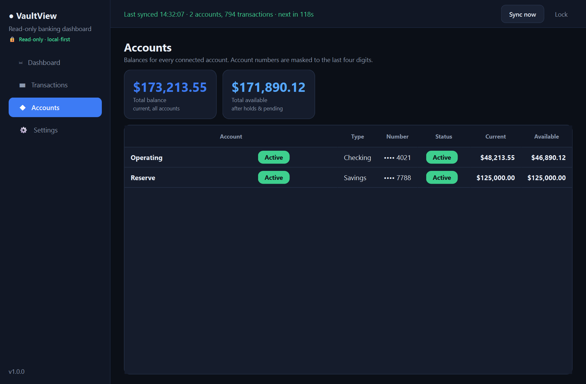Click the Read-only · local-first label
This screenshot has height=384, width=586.
tap(44, 39)
